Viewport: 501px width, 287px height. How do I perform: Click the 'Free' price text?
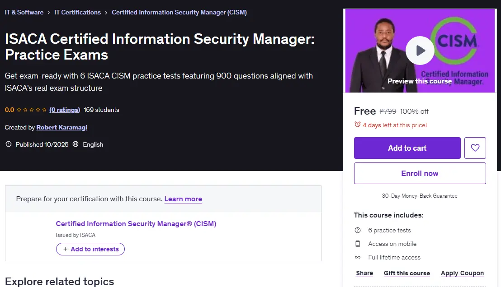point(364,111)
